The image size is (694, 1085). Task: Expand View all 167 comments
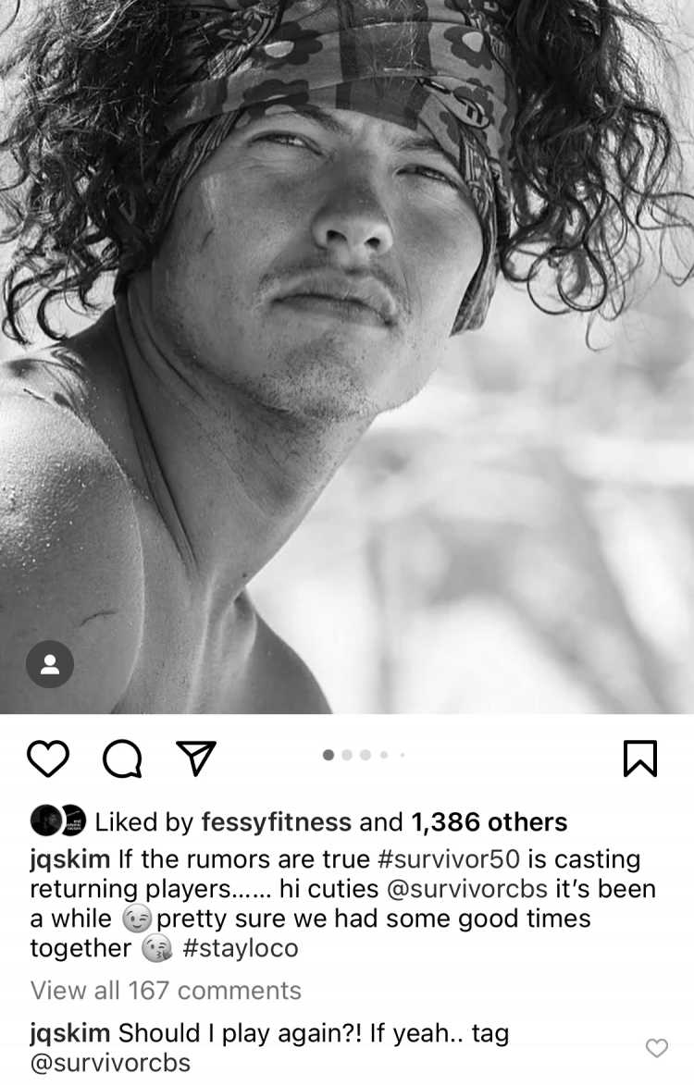click(x=166, y=991)
